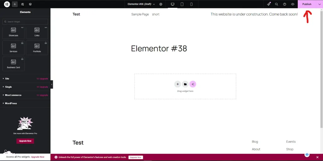323x161 pixels.
Task: Open Site Settings sliders icon
Action: pyautogui.click(x=23, y=4)
